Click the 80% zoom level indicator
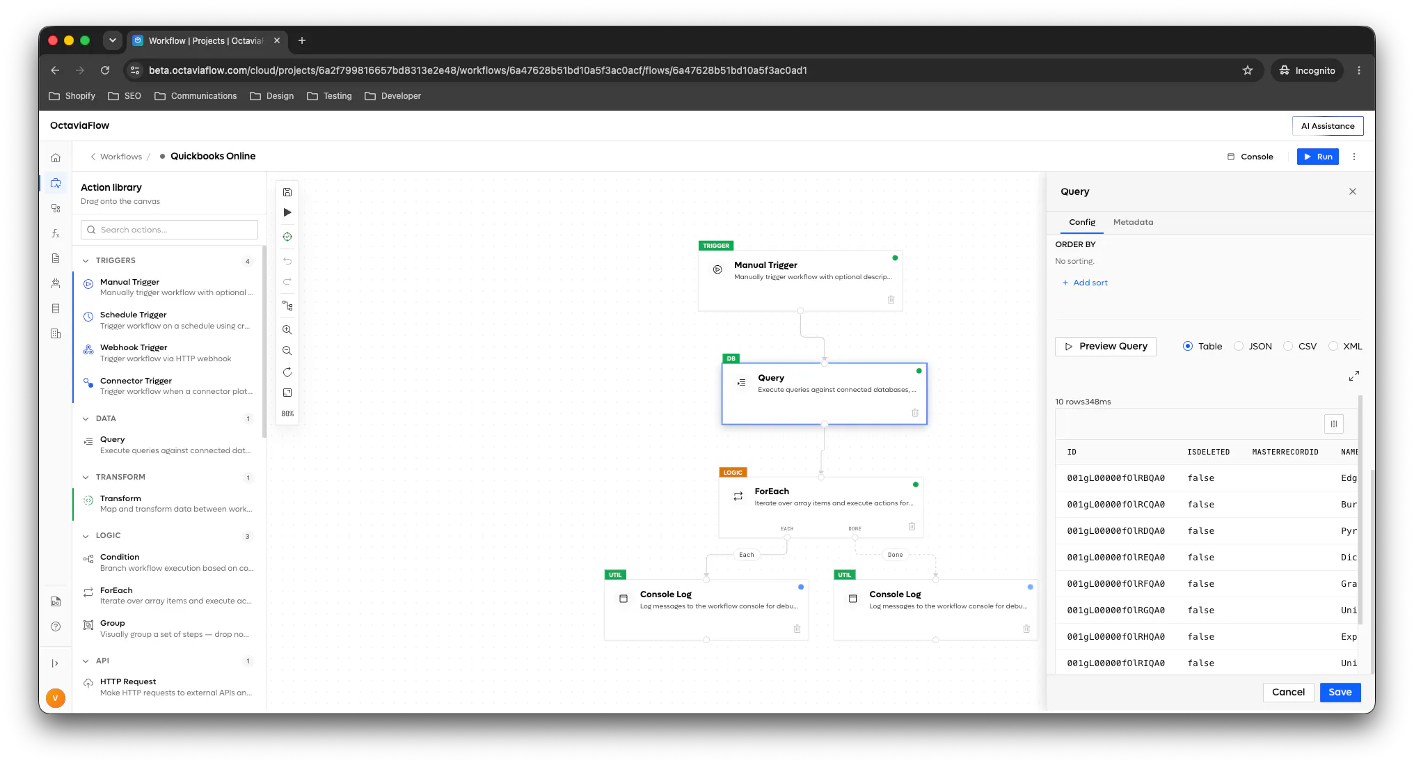 click(x=287, y=413)
